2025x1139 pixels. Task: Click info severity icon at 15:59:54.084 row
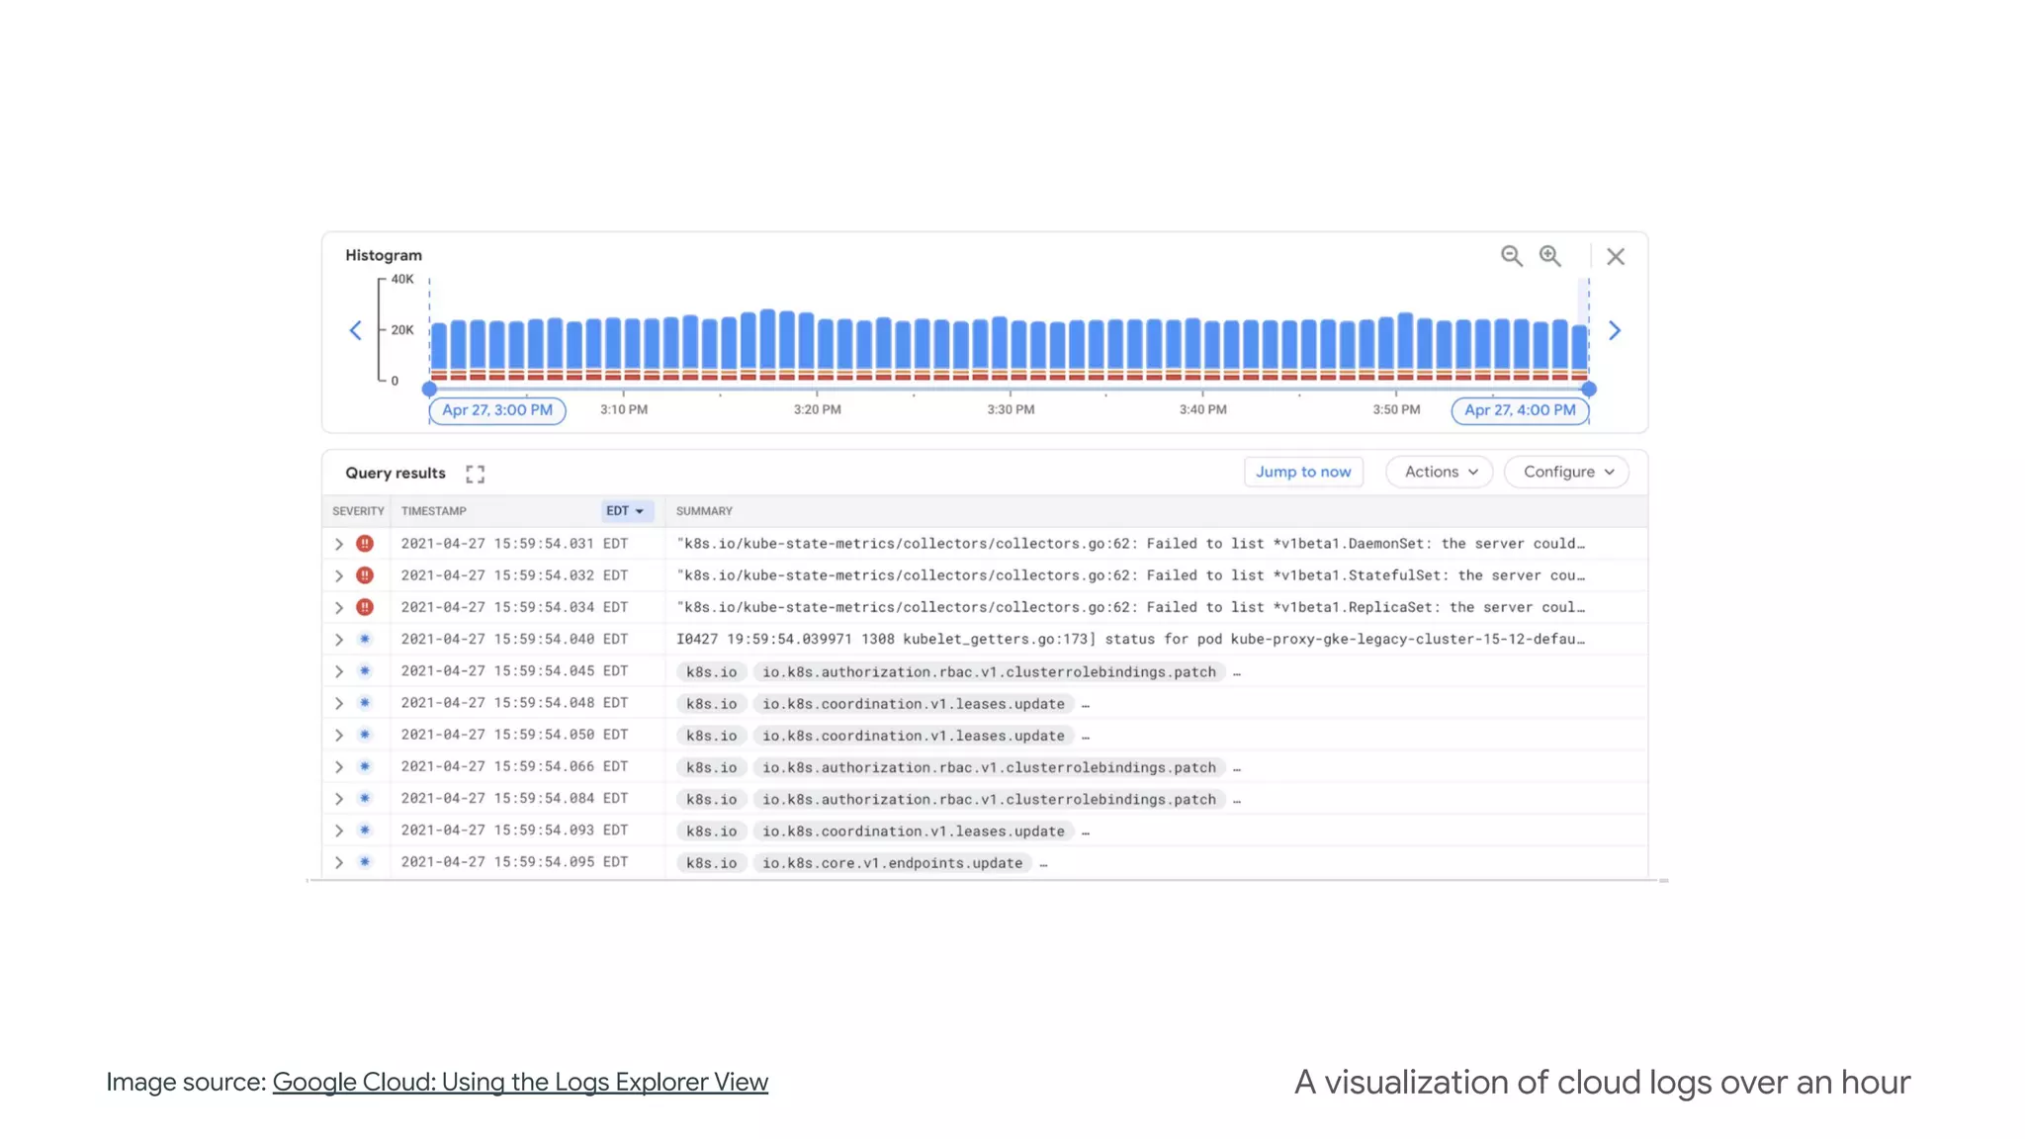point(365,798)
